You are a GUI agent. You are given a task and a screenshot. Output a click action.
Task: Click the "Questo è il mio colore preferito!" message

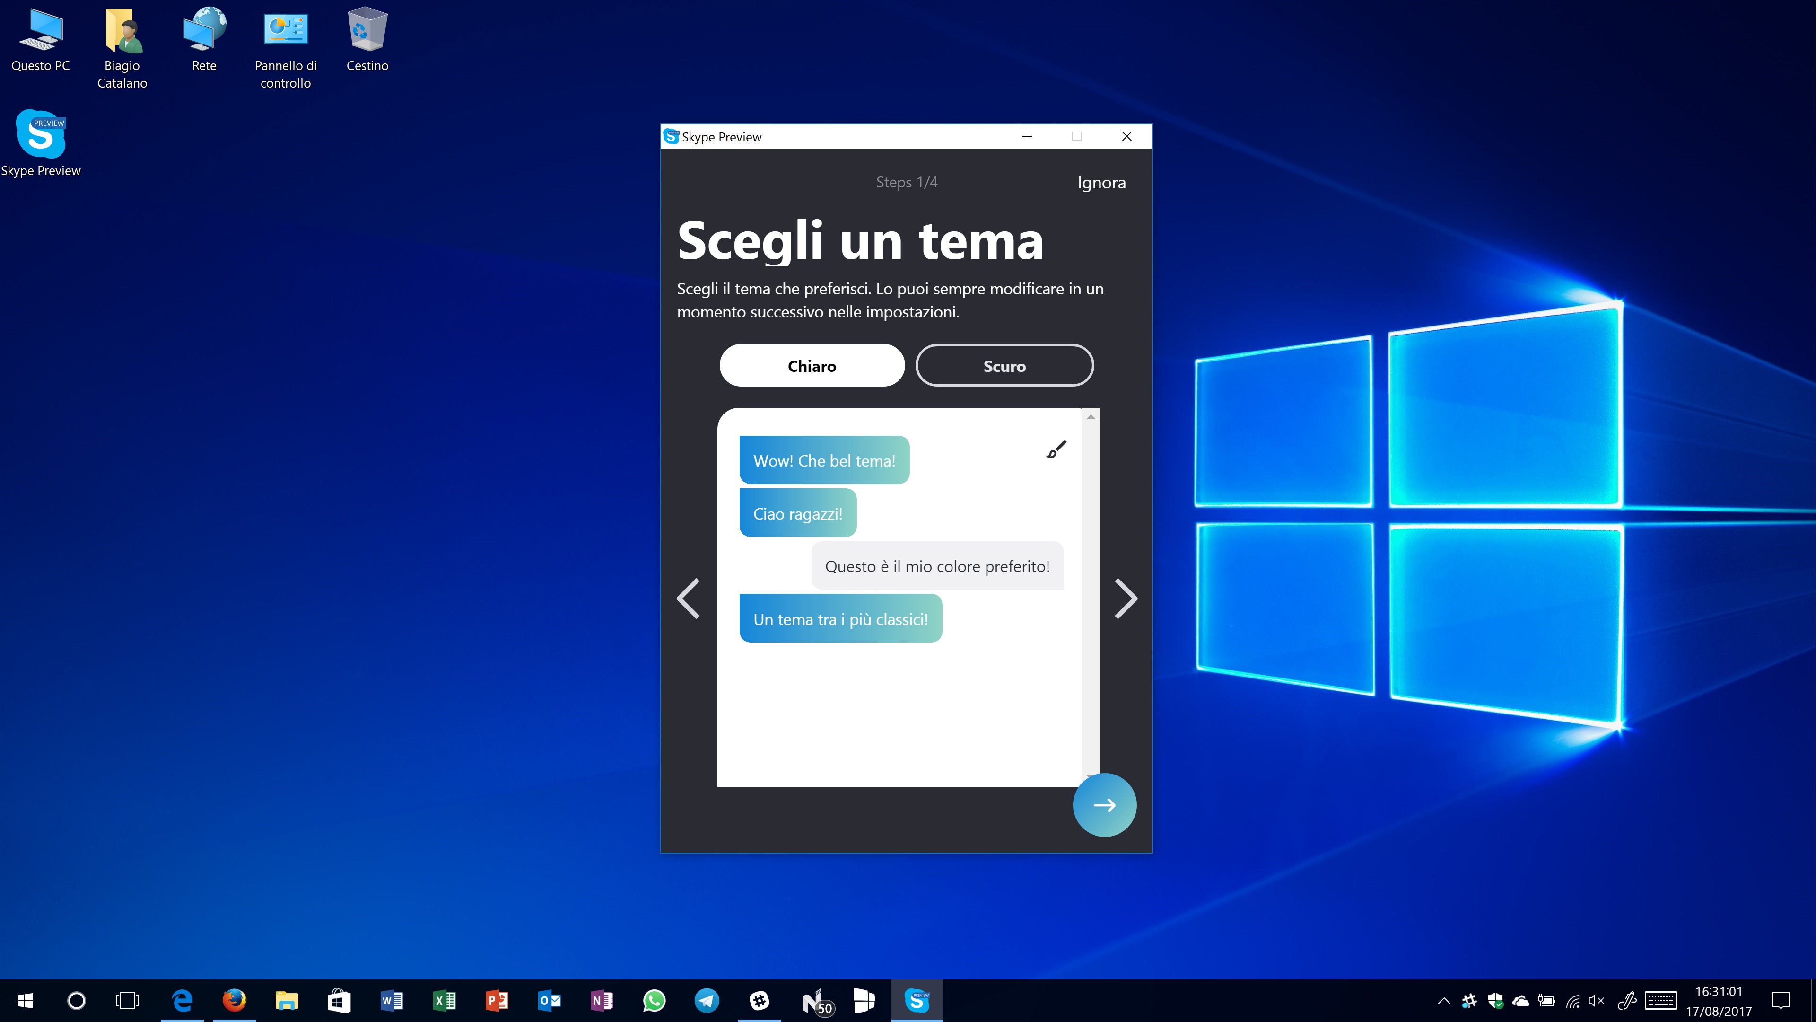pos(937,566)
